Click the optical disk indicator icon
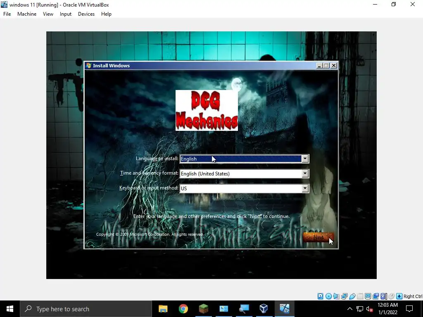Image resolution: width=423 pixels, height=317 pixels. click(328, 296)
